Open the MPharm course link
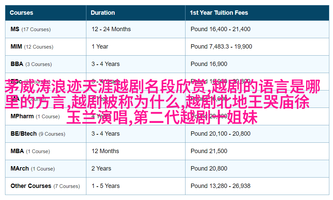 pos(22,116)
